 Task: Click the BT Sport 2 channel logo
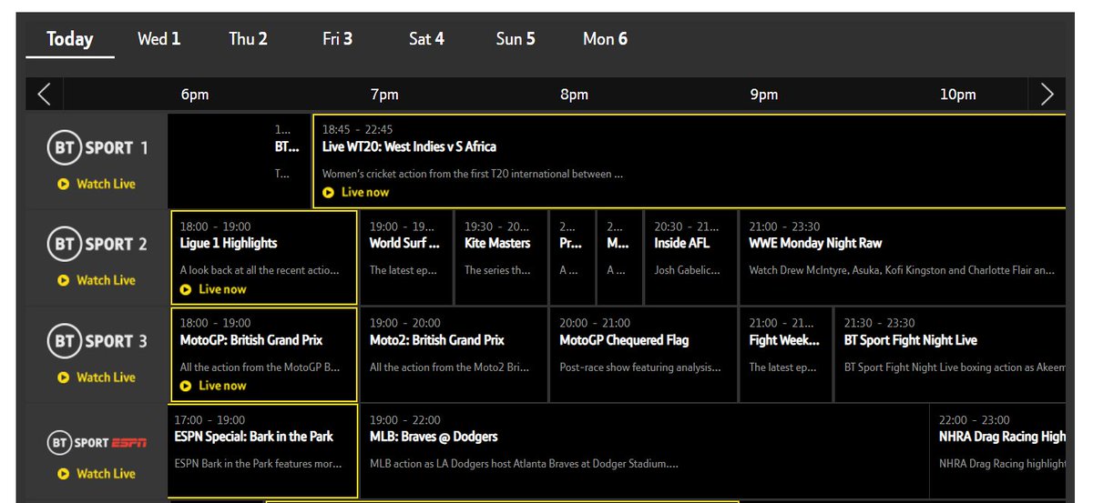click(x=97, y=245)
